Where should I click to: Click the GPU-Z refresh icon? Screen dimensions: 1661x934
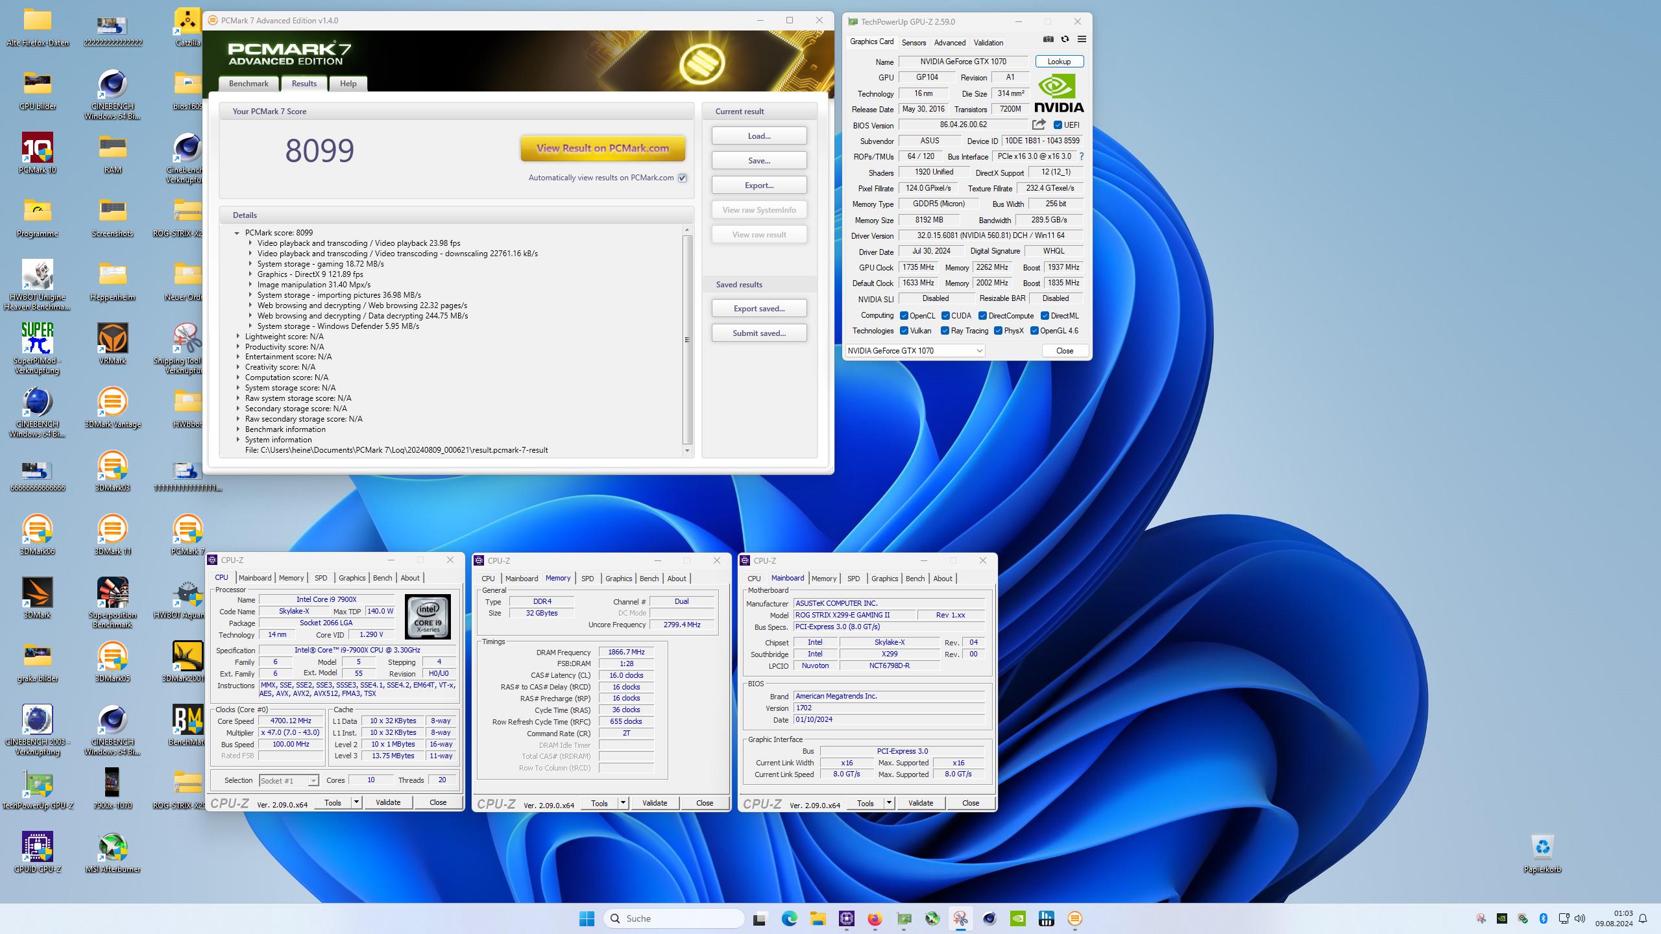1065,40
